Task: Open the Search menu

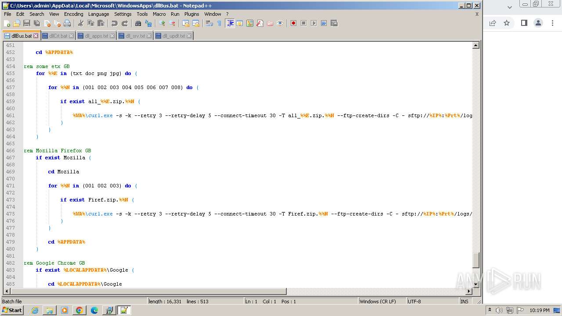Action: 37,14
